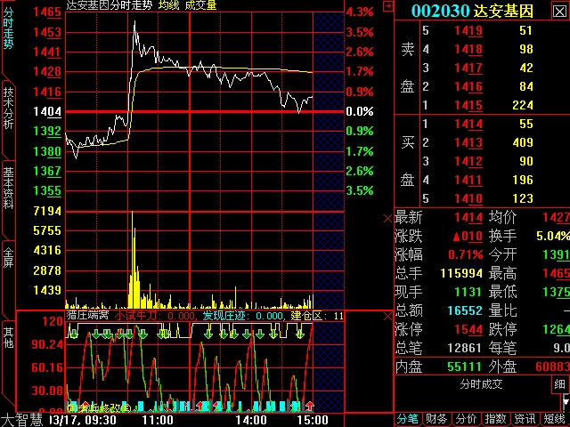Click the 达安基因分时走势 chart title
The width and height of the screenshot is (570, 427).
click(x=109, y=5)
